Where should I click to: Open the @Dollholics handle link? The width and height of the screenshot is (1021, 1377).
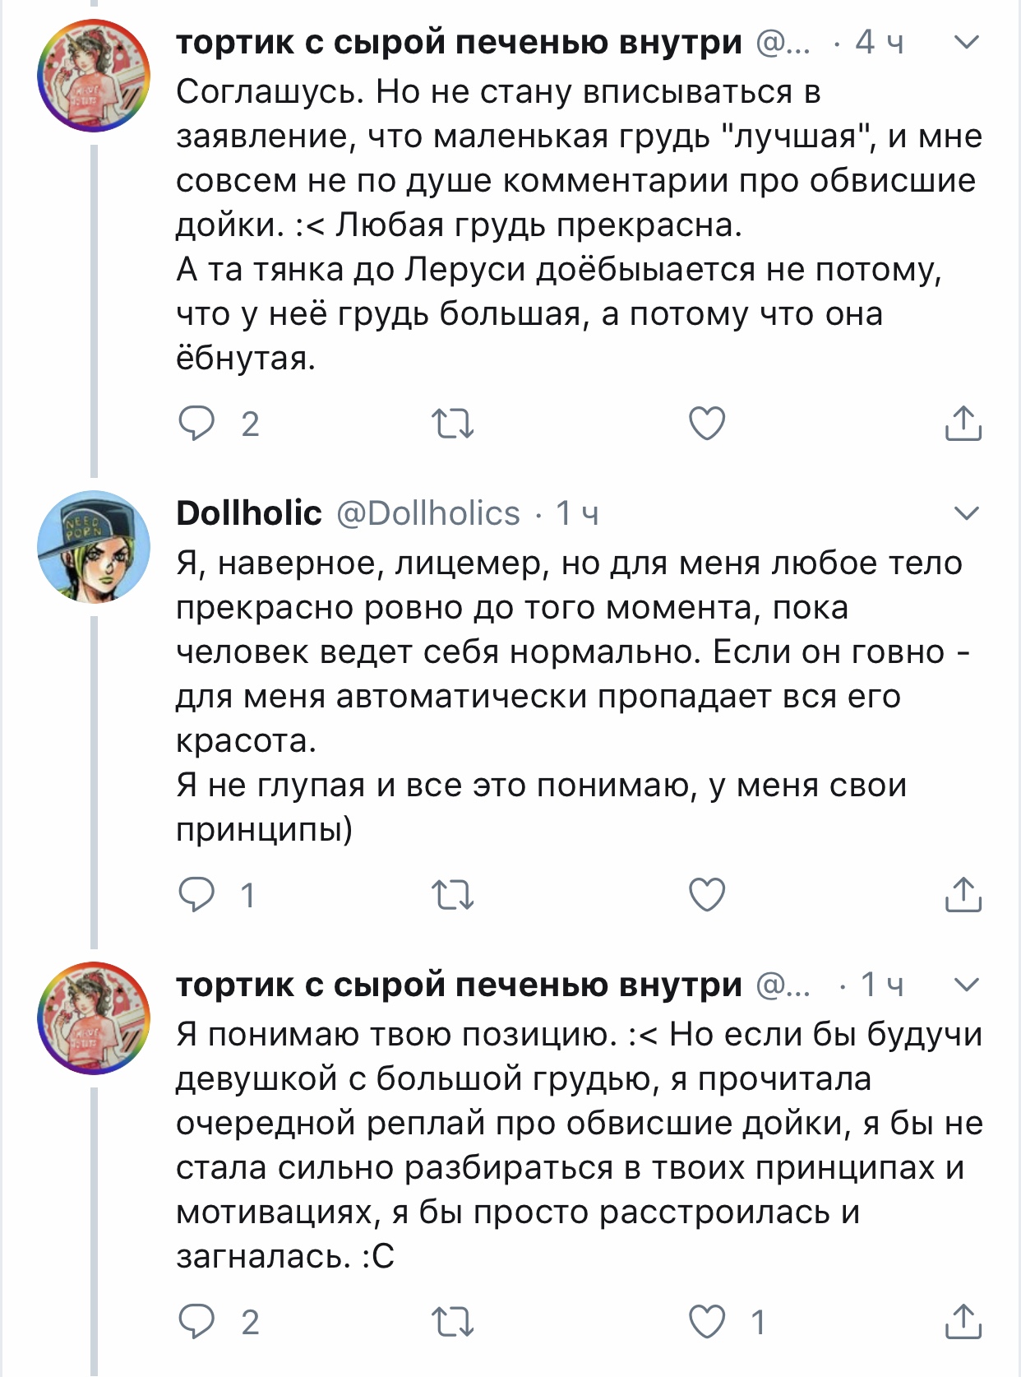click(x=428, y=513)
